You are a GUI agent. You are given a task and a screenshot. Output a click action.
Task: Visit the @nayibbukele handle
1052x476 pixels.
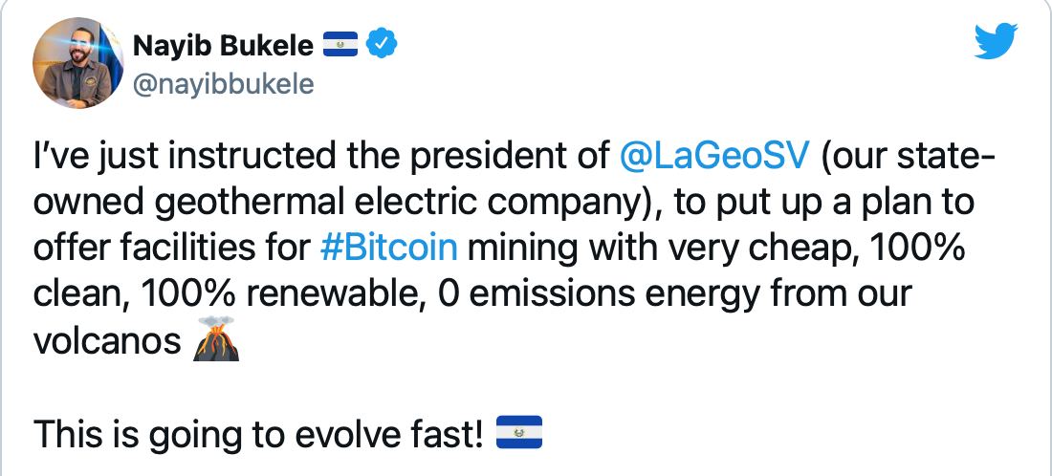[224, 84]
